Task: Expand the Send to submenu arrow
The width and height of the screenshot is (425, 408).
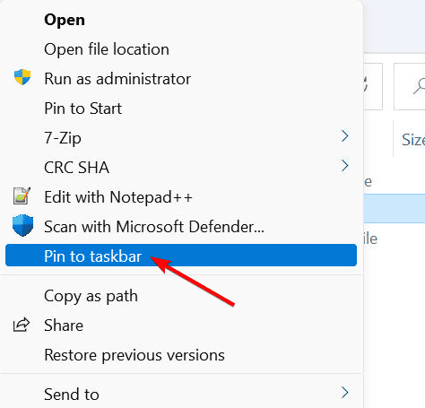Action: [x=345, y=393]
